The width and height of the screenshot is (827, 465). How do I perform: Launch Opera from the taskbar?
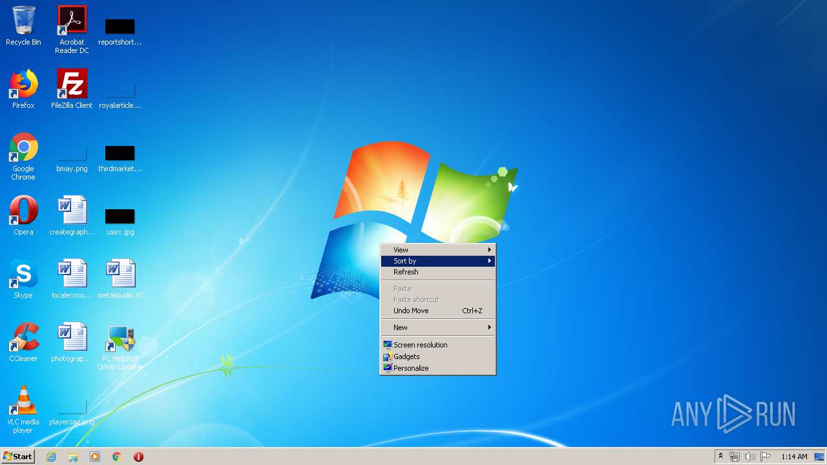click(138, 457)
